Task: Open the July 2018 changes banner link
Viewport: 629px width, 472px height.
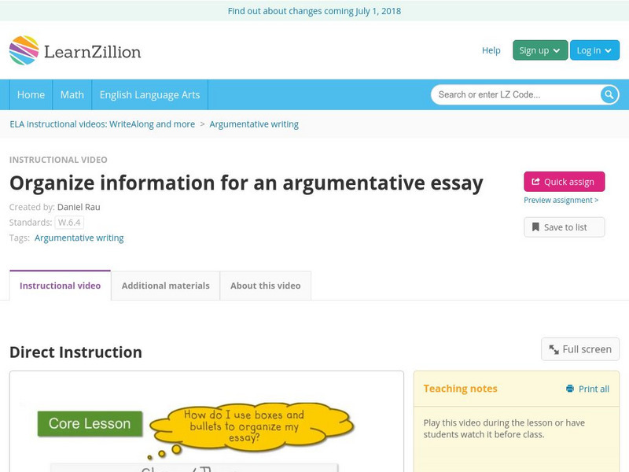Action: pos(314,10)
